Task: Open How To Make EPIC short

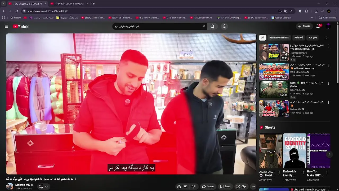Action: [319, 151]
